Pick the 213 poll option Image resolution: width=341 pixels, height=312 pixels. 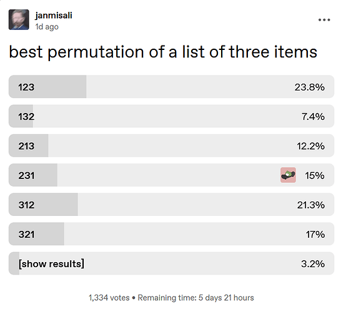171,145
